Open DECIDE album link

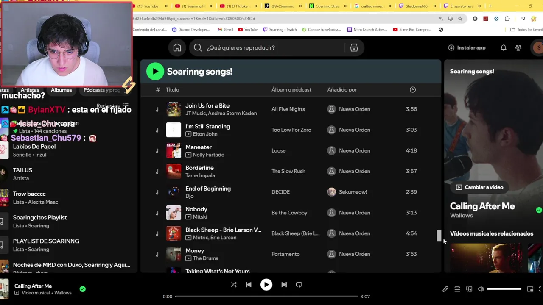pyautogui.click(x=280, y=192)
